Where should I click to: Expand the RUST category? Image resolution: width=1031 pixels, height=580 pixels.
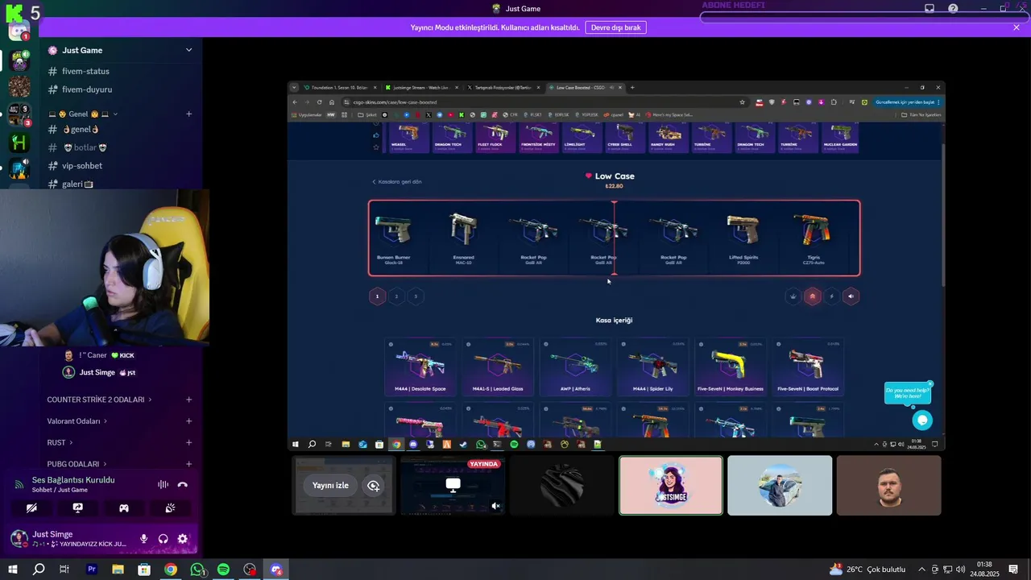(60, 442)
